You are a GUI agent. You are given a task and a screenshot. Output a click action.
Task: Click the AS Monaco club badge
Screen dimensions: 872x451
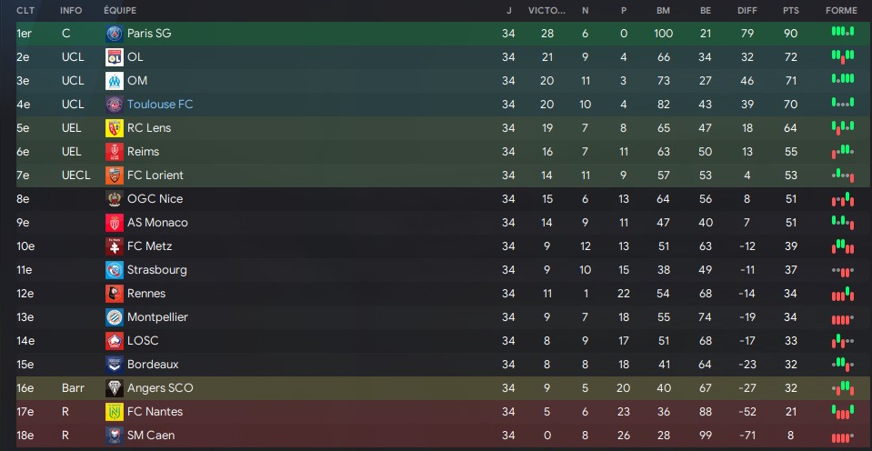(x=114, y=223)
